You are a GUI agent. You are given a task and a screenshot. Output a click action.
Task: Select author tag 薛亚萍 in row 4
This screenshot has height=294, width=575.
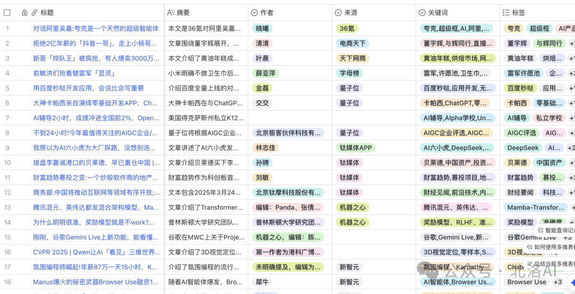(266, 73)
